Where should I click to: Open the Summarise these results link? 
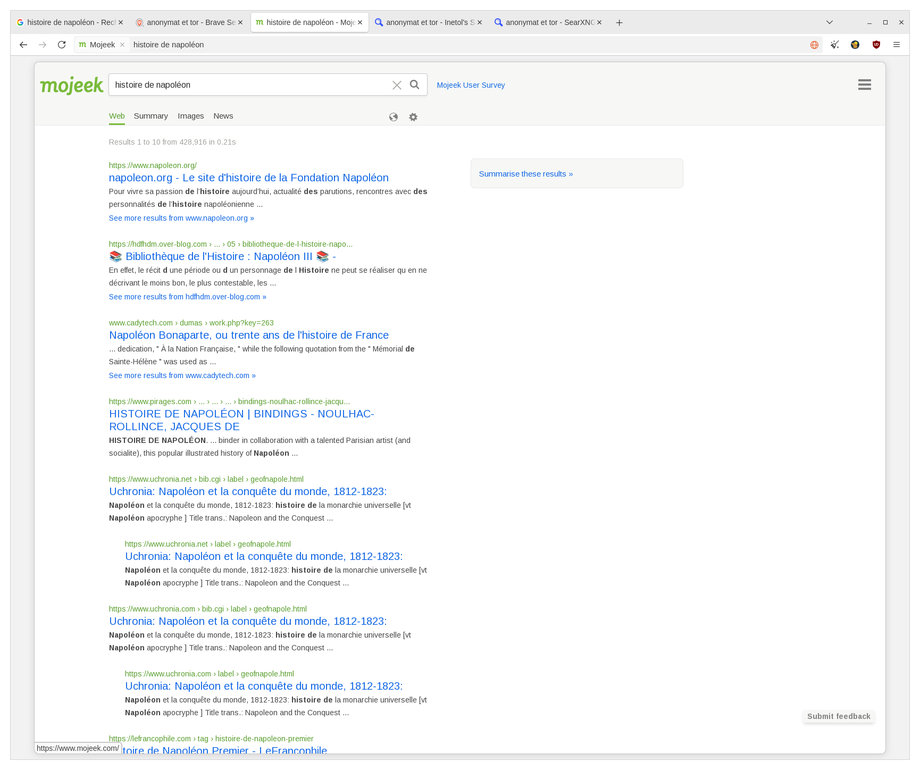(525, 173)
